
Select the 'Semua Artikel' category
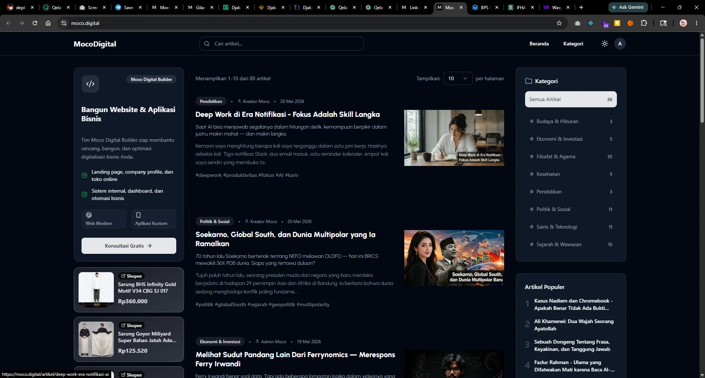click(571, 99)
